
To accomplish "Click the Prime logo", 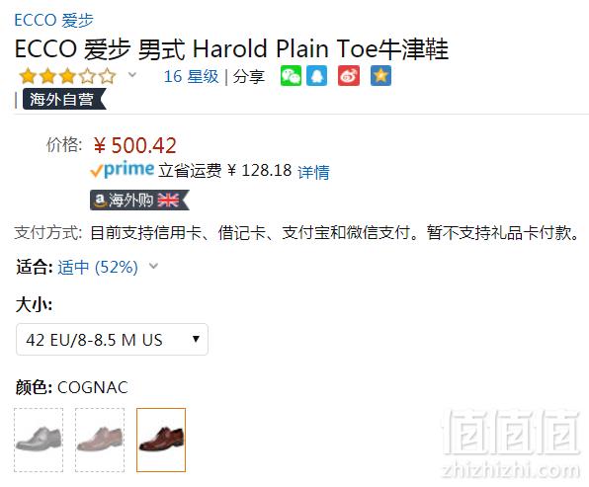I will (x=123, y=170).
